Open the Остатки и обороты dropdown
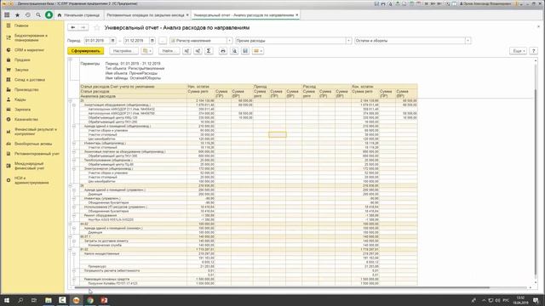The image size is (545, 306). pyautogui.click(x=468, y=41)
